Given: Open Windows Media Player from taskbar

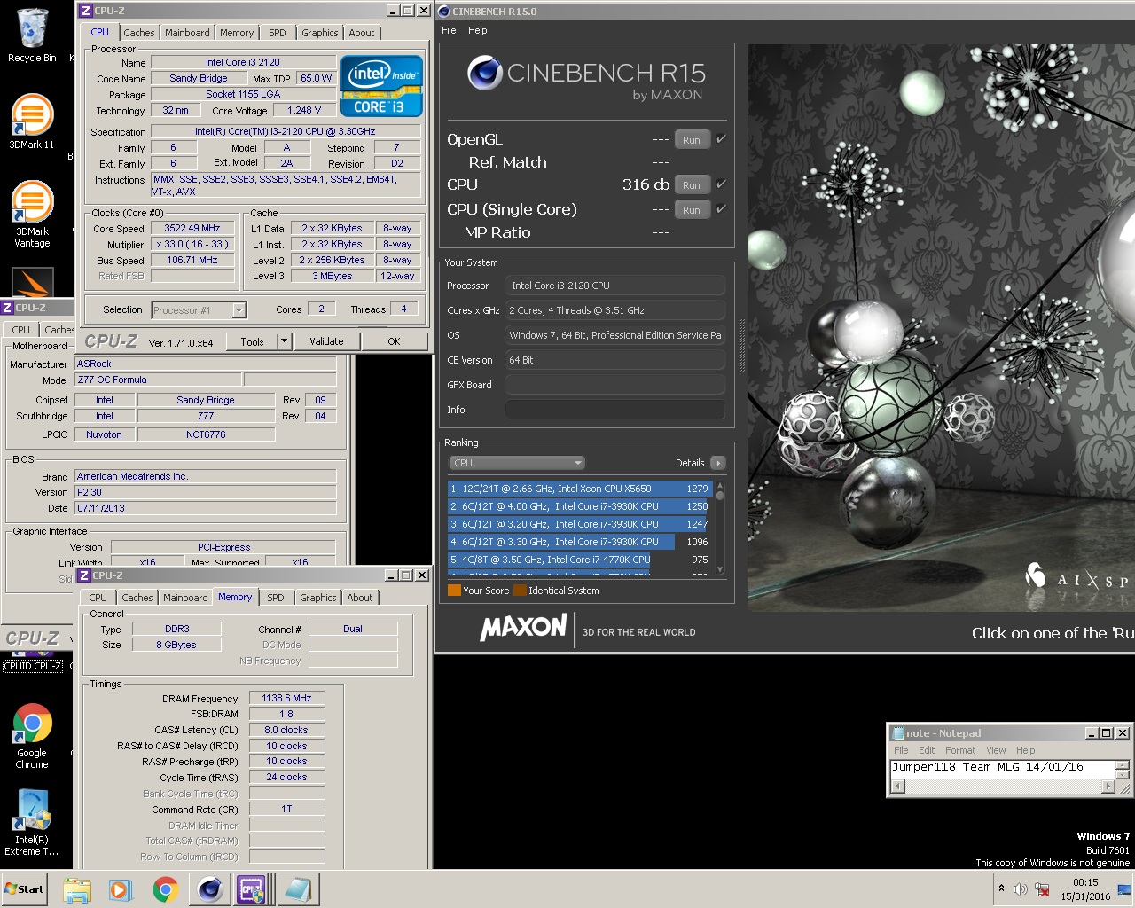Looking at the screenshot, I should coord(121,889).
